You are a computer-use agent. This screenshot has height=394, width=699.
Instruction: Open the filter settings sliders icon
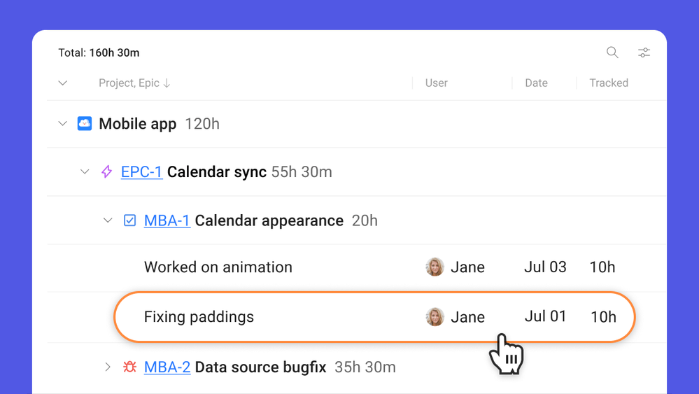point(644,52)
